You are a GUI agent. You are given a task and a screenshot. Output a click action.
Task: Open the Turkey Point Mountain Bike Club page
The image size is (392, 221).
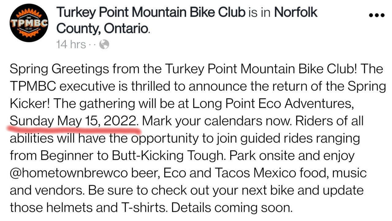tap(151, 12)
